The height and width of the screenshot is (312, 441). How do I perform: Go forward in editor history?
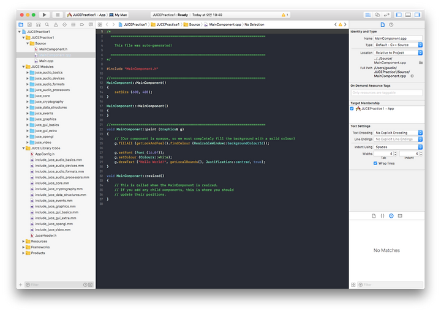coord(113,24)
